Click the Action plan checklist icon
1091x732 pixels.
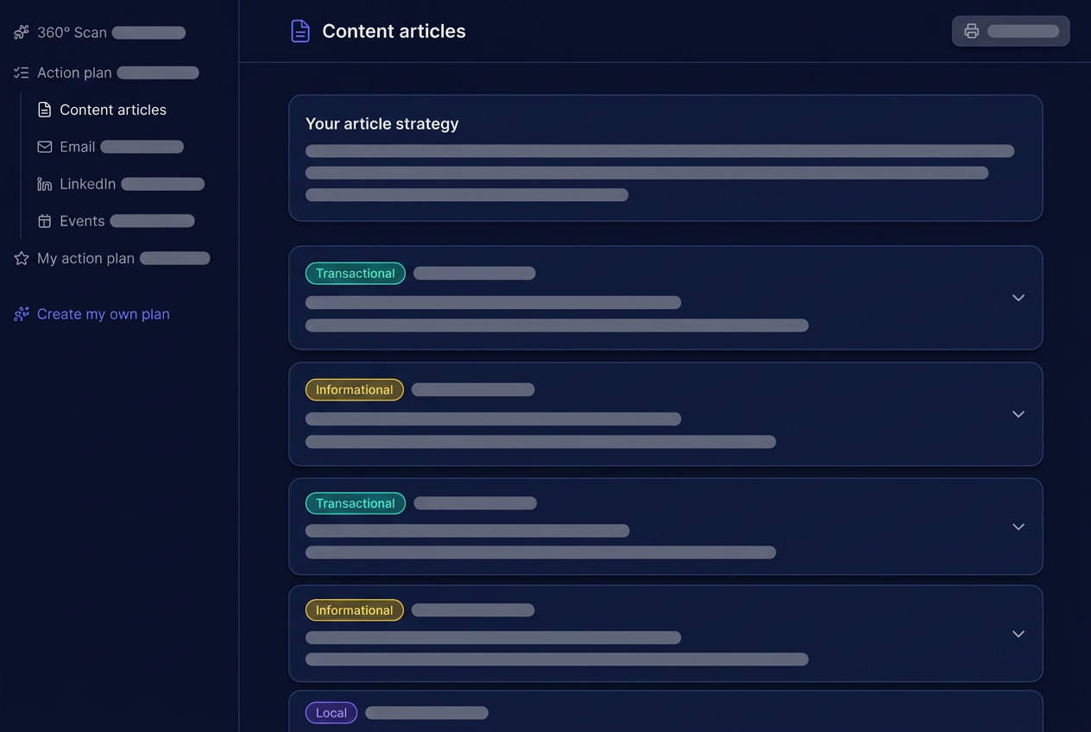point(22,73)
